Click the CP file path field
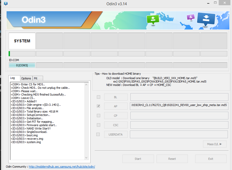 (x=179, y=115)
